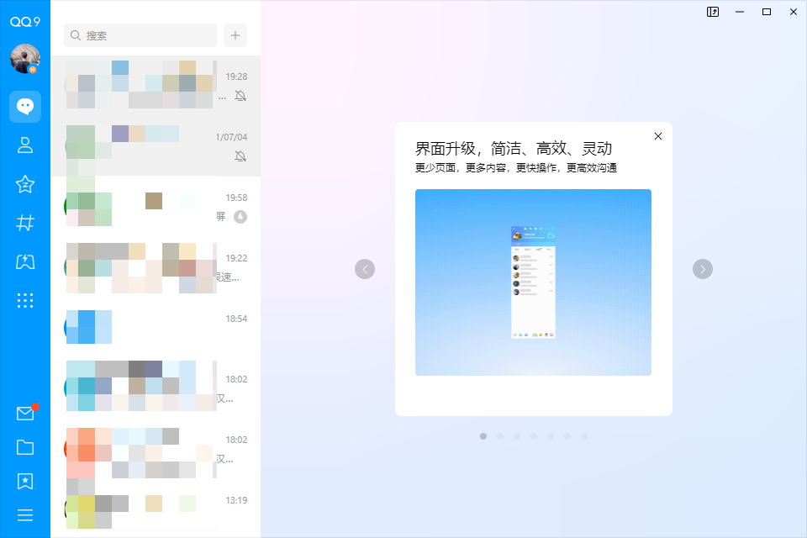Select the star (QQ Zone) sidebar icon
The height and width of the screenshot is (538, 807).
[x=25, y=184]
